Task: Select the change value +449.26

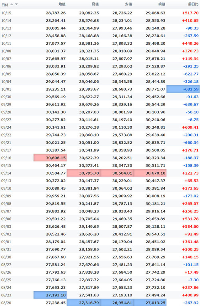Action: point(190,44)
